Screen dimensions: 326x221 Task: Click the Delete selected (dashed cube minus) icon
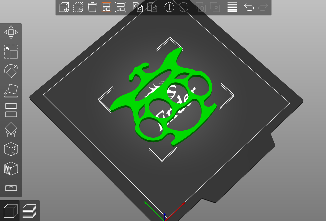tap(78, 7)
